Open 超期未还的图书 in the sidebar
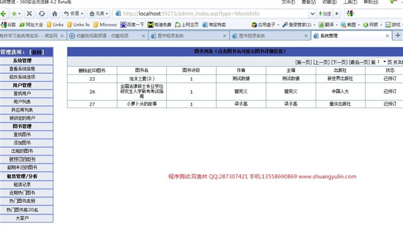The image size is (403, 229). (x=22, y=168)
